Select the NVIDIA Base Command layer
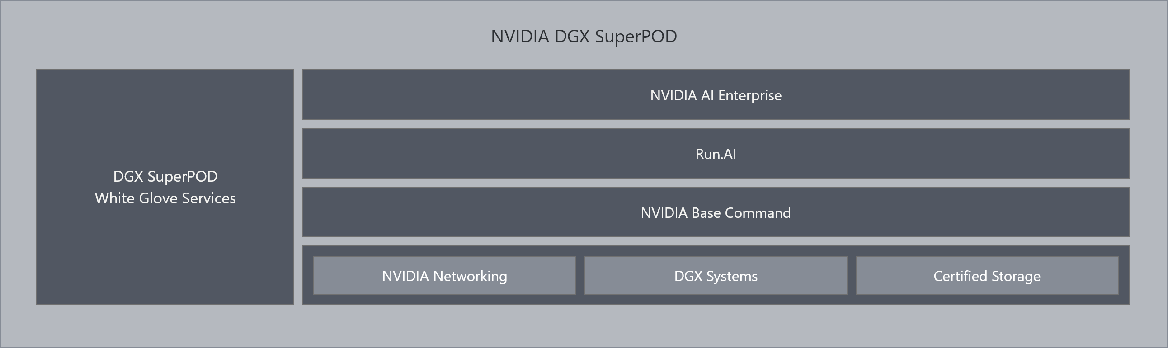 tap(716, 212)
